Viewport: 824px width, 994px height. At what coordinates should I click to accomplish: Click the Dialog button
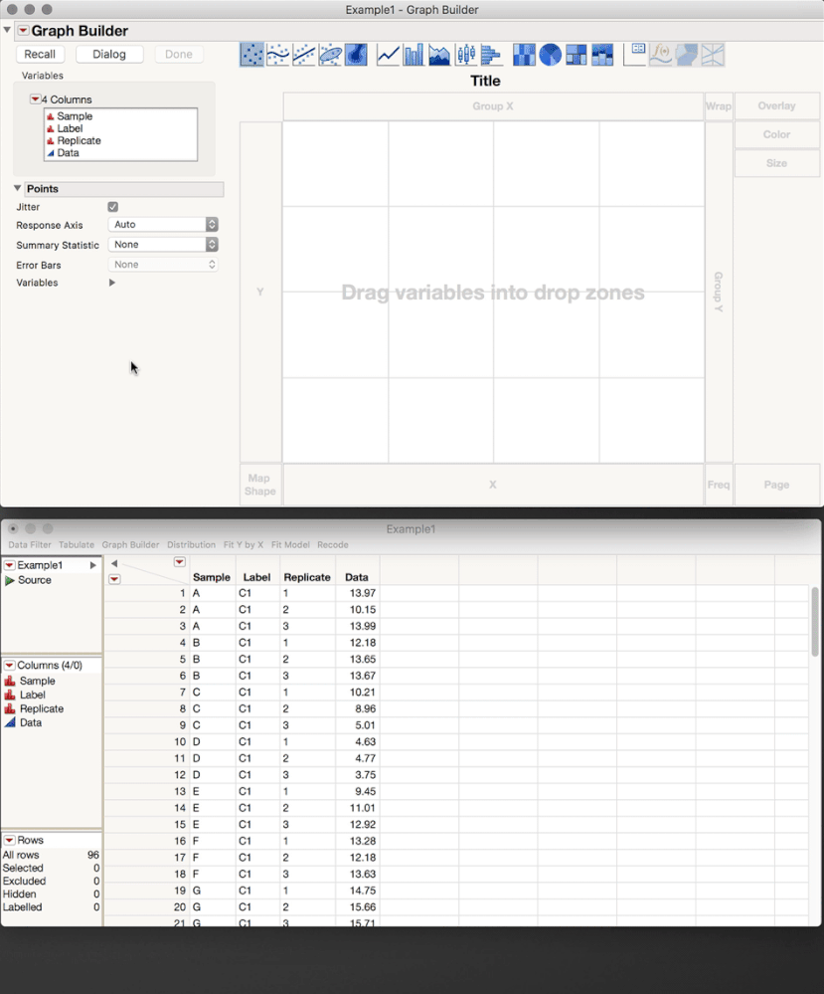click(109, 55)
